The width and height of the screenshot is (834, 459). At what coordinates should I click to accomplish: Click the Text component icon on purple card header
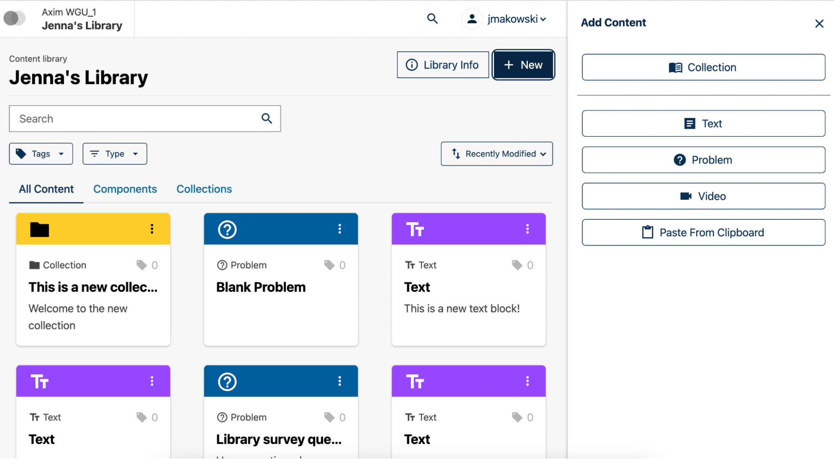416,228
